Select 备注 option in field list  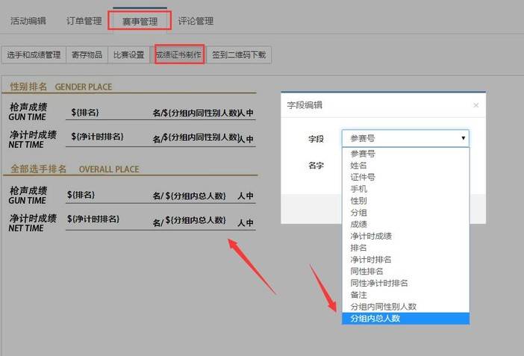point(358,295)
